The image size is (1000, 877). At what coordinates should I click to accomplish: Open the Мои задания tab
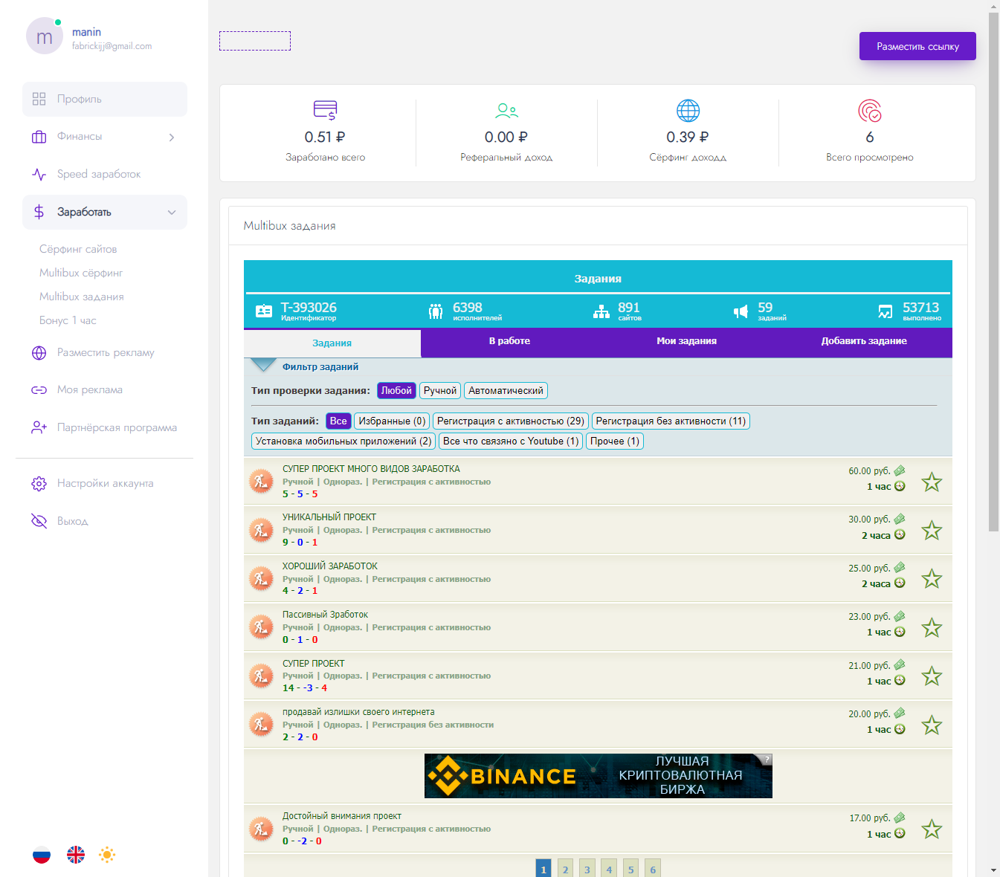tap(686, 341)
